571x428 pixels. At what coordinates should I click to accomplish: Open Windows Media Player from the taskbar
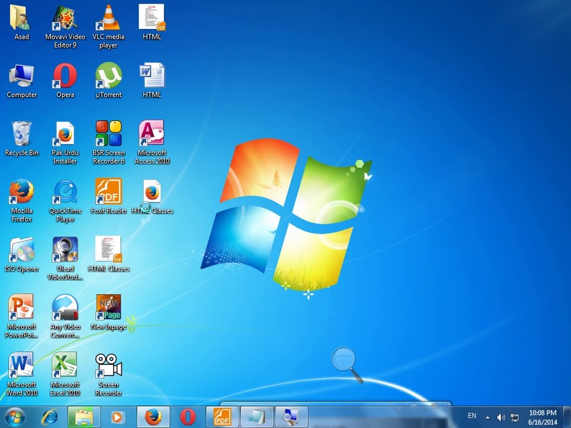coord(117,417)
